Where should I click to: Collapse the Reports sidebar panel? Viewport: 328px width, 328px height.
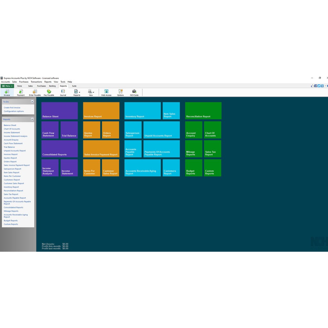coord(32,119)
